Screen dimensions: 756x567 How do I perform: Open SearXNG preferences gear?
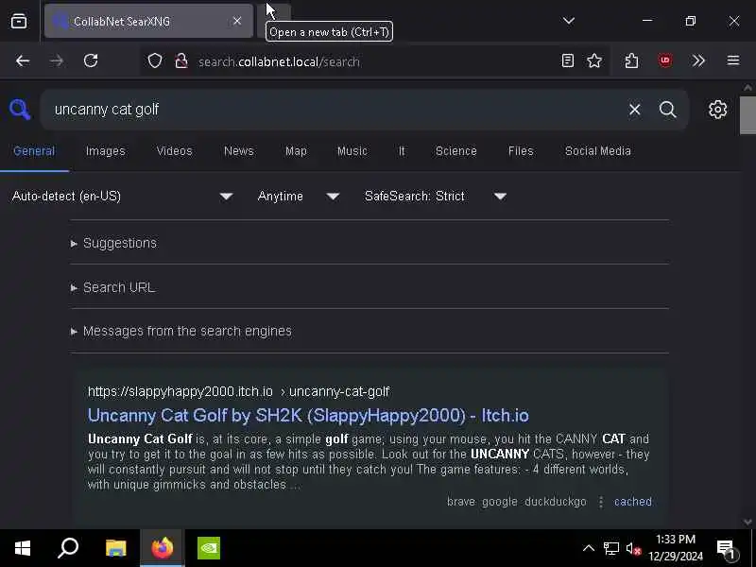(717, 110)
